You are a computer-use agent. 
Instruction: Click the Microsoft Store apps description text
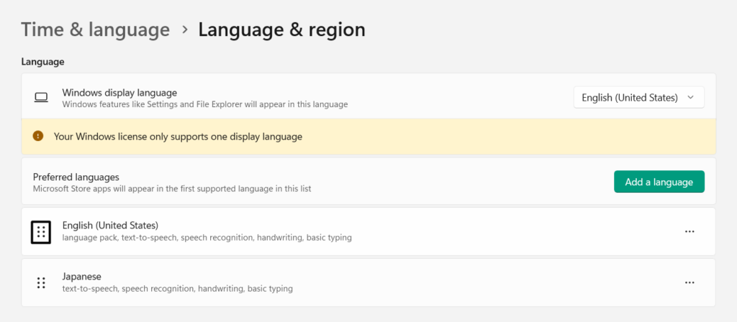(172, 189)
